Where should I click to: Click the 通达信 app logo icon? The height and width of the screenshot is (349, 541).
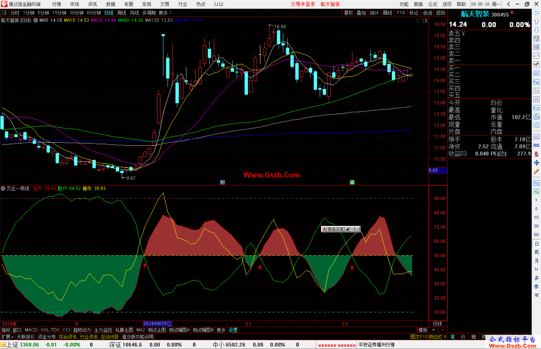[4, 4]
